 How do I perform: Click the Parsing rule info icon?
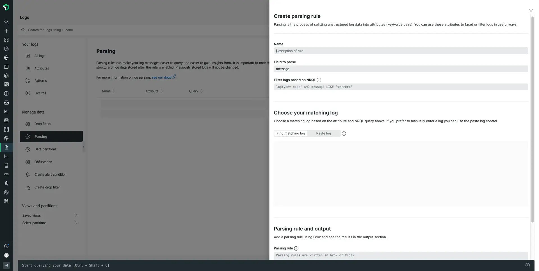[296, 248]
